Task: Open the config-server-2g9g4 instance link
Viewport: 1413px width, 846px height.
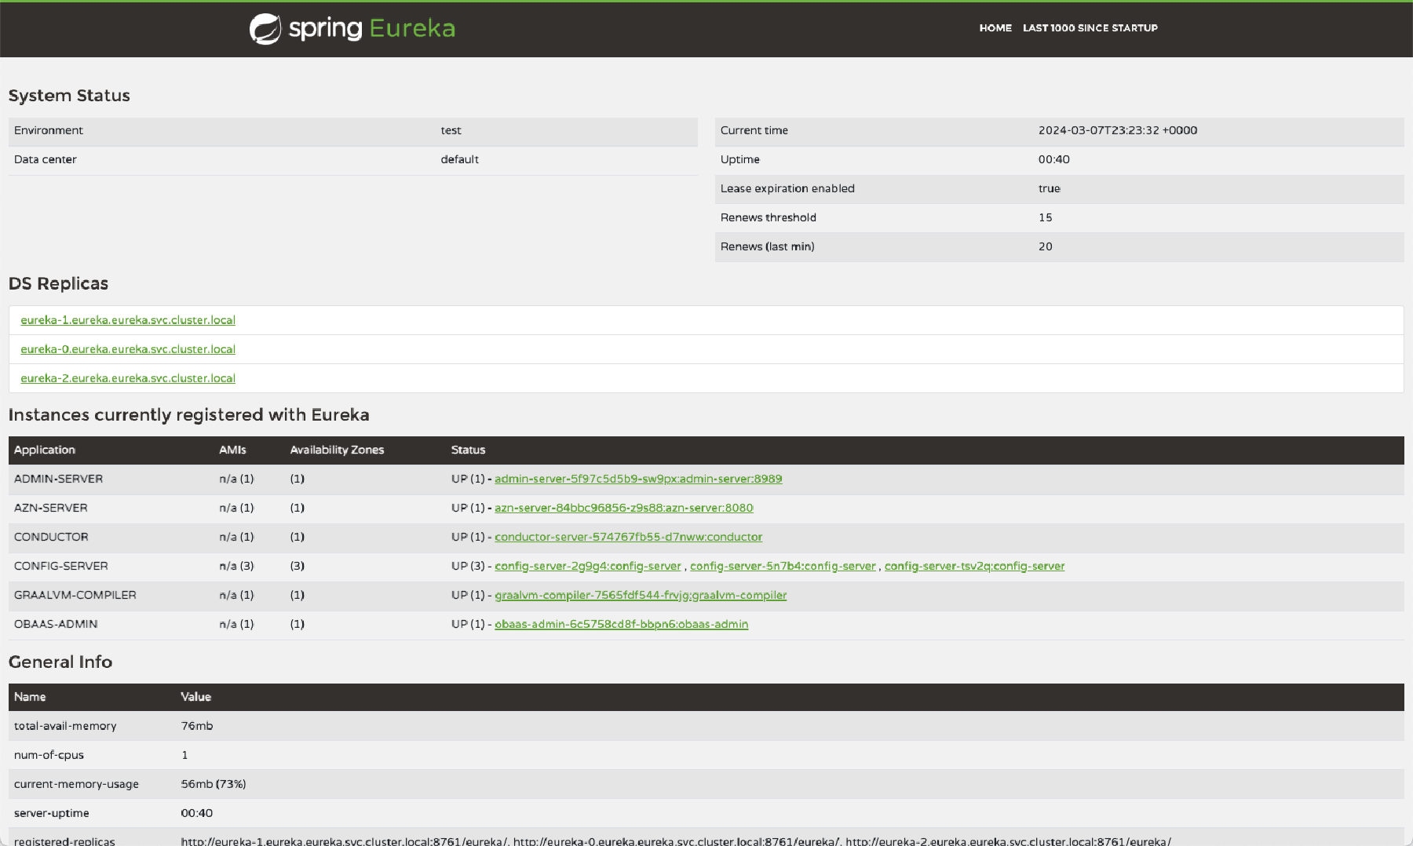Action: [587, 566]
